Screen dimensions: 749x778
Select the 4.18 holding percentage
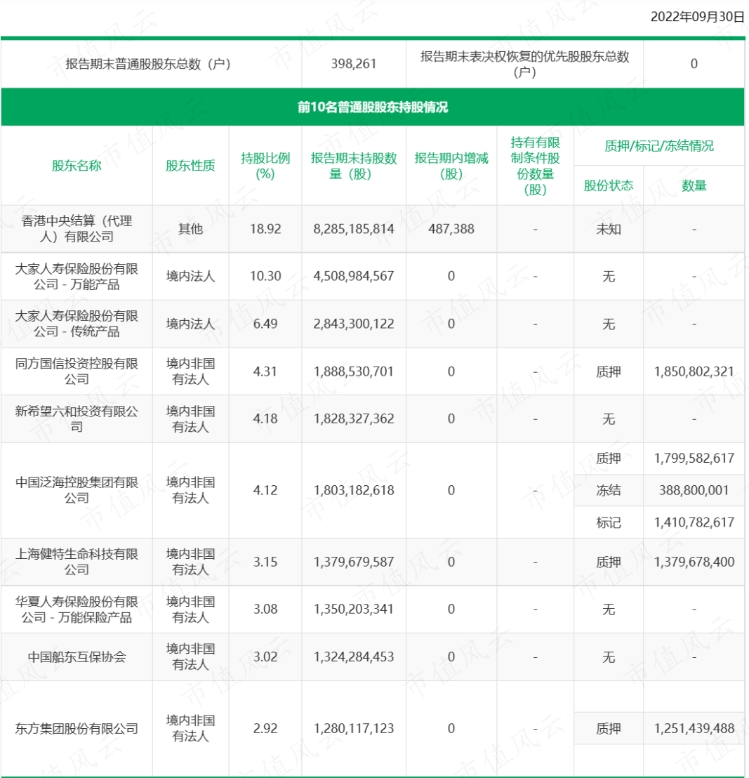pyautogui.click(x=265, y=418)
